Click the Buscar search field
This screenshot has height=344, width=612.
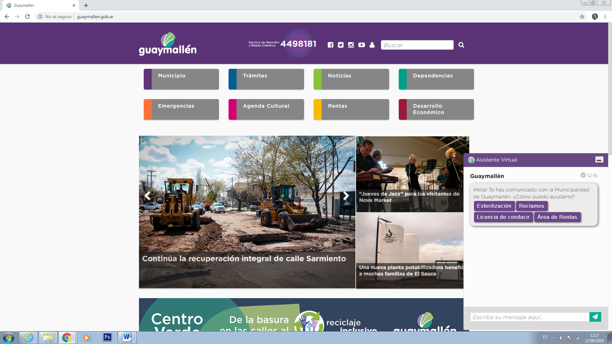pos(417,45)
